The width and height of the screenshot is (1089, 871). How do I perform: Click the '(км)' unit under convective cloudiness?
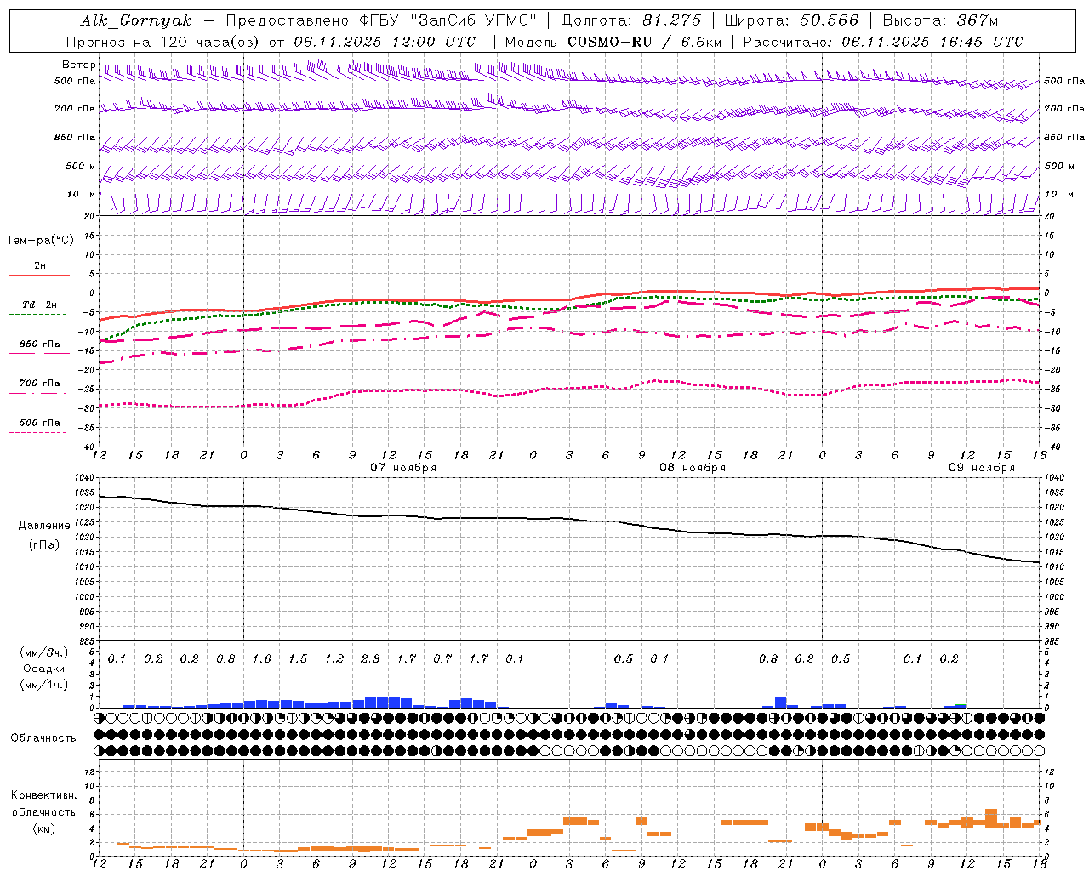tap(44, 828)
